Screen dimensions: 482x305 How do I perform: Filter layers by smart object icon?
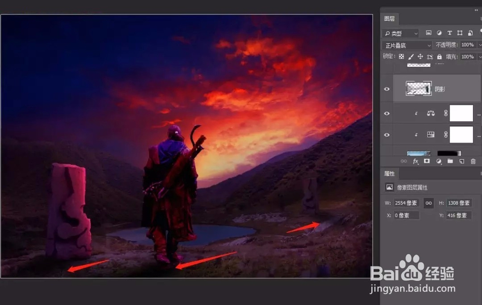pyautogui.click(x=470, y=33)
